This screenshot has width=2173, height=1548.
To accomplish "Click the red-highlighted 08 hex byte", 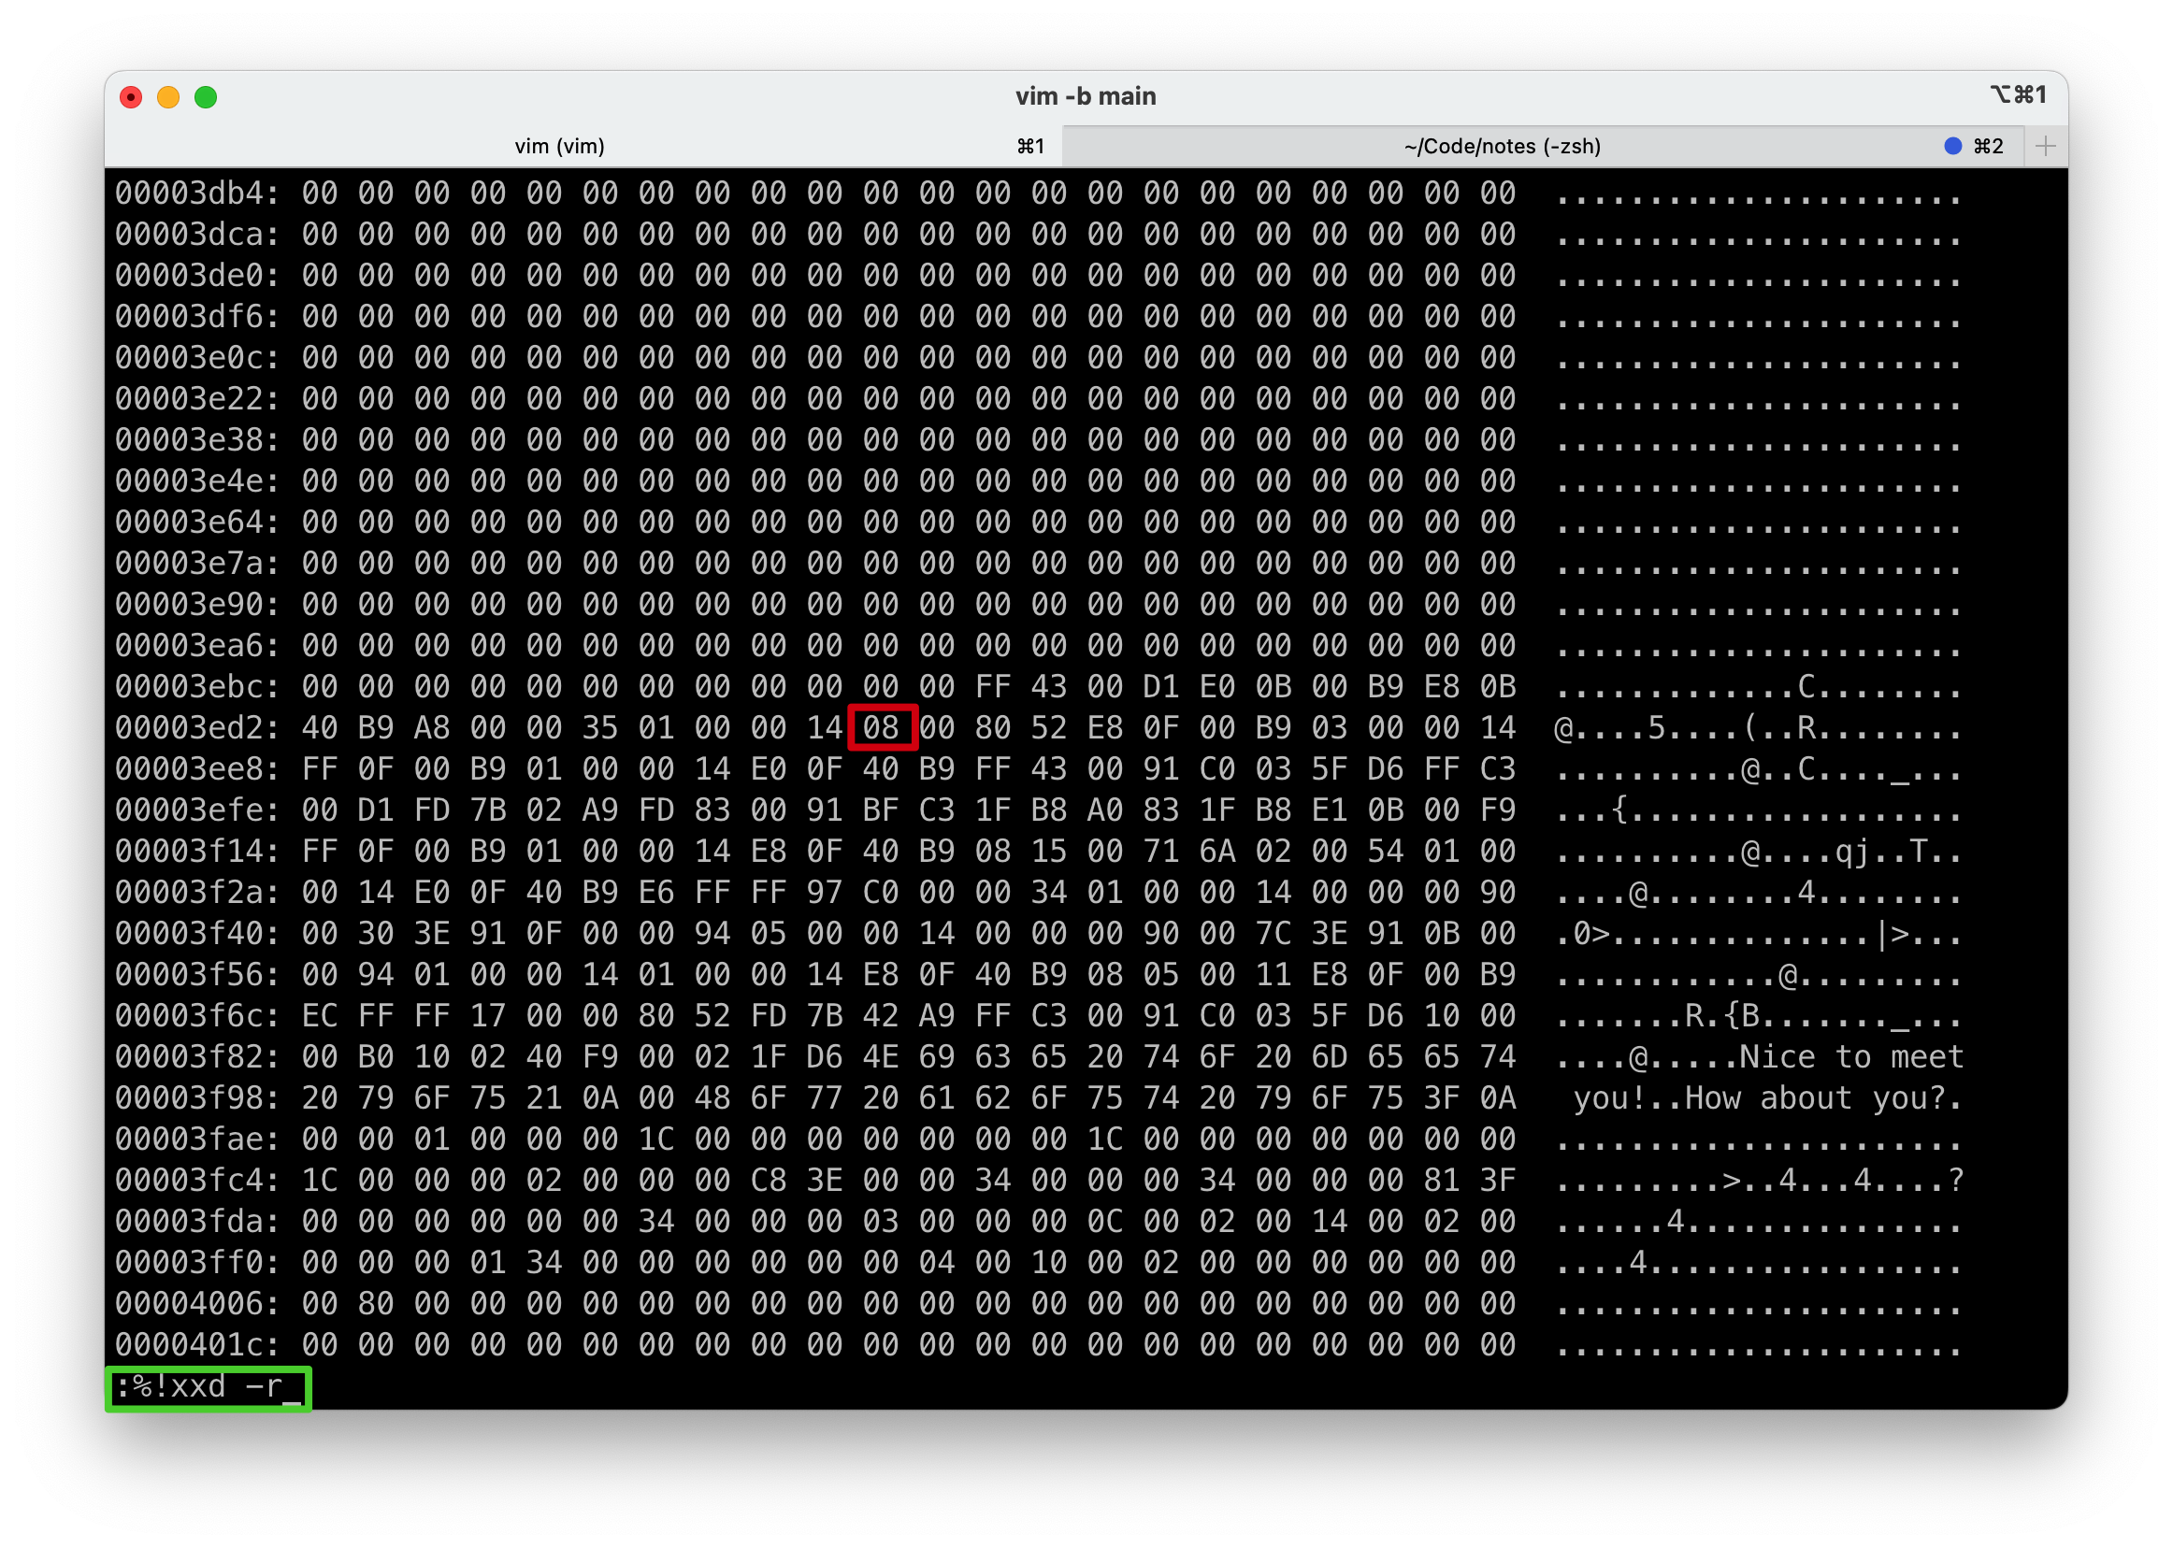I will pyautogui.click(x=881, y=728).
